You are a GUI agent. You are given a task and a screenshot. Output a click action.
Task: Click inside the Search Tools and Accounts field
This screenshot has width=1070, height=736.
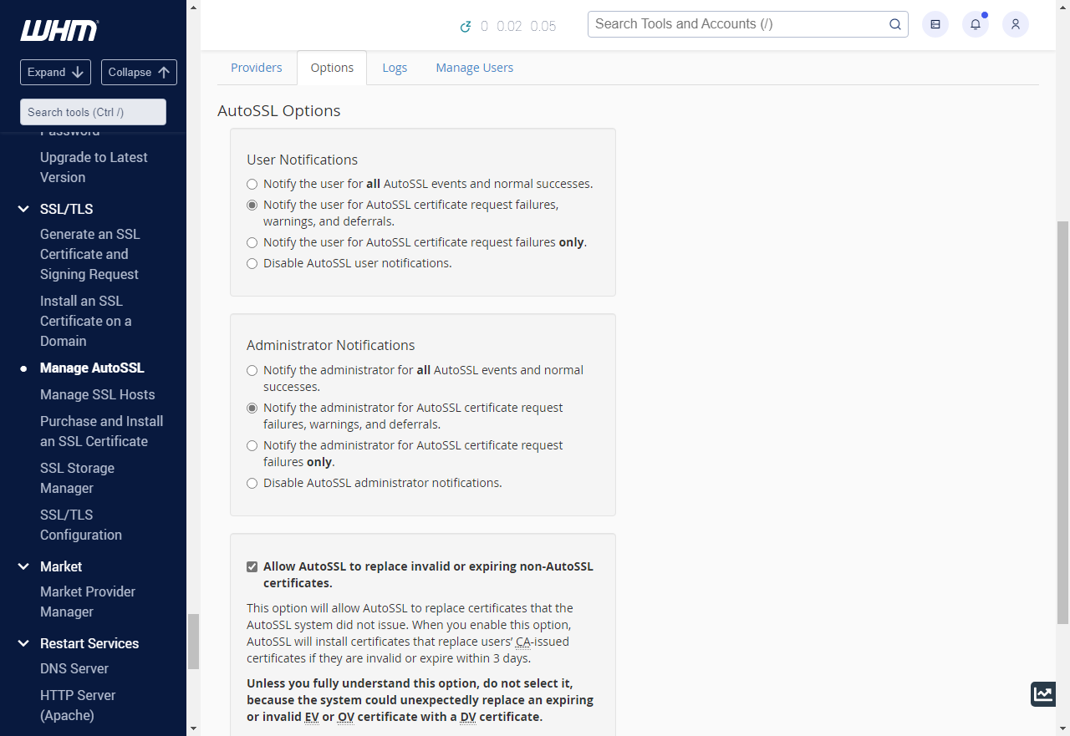736,24
